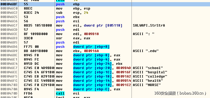Viewport: 210px width, 98px height.
Task: Click operand dword ptr [ebp-24]
Action: point(92,64)
